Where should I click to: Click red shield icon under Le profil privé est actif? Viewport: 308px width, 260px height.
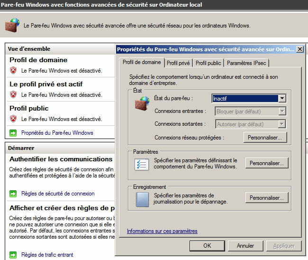[13, 94]
